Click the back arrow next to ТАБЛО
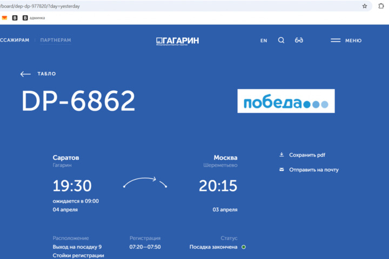The image size is (389, 259). click(25, 74)
